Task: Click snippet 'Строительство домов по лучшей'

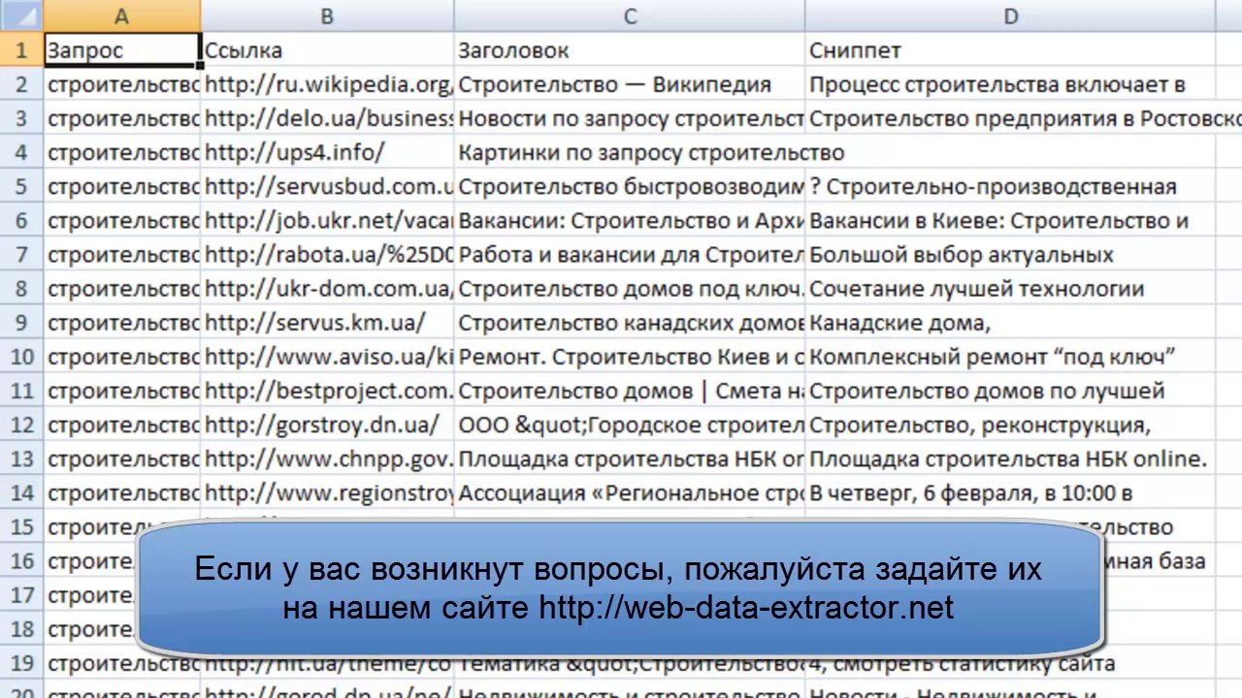Action: (x=1011, y=391)
